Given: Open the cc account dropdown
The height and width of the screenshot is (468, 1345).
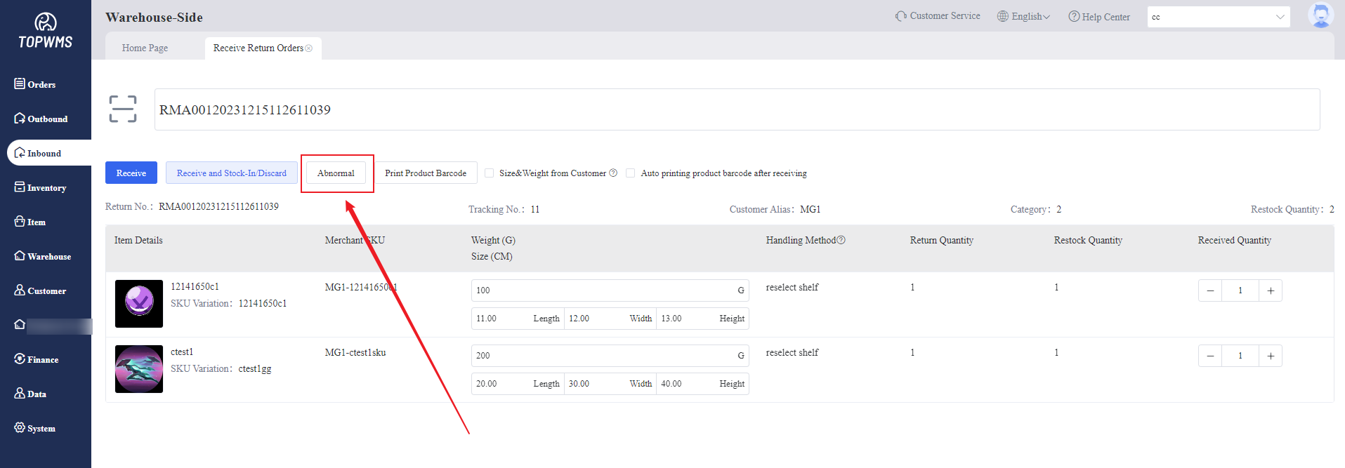Looking at the screenshot, I should click(x=1218, y=17).
